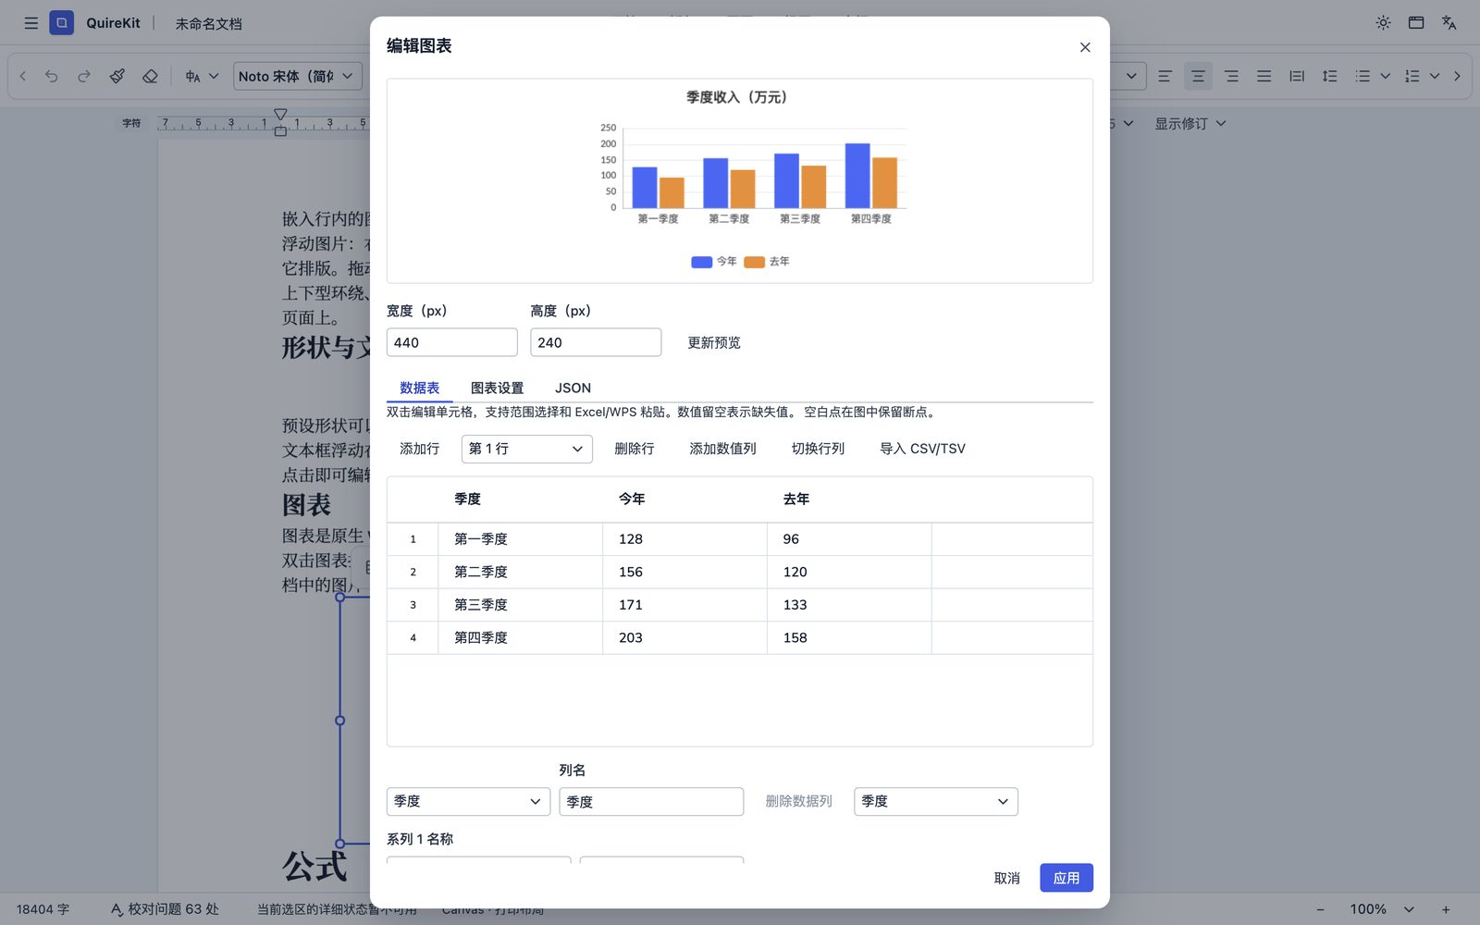
Task: Open the 中A script language dropdown
Action: (x=202, y=76)
